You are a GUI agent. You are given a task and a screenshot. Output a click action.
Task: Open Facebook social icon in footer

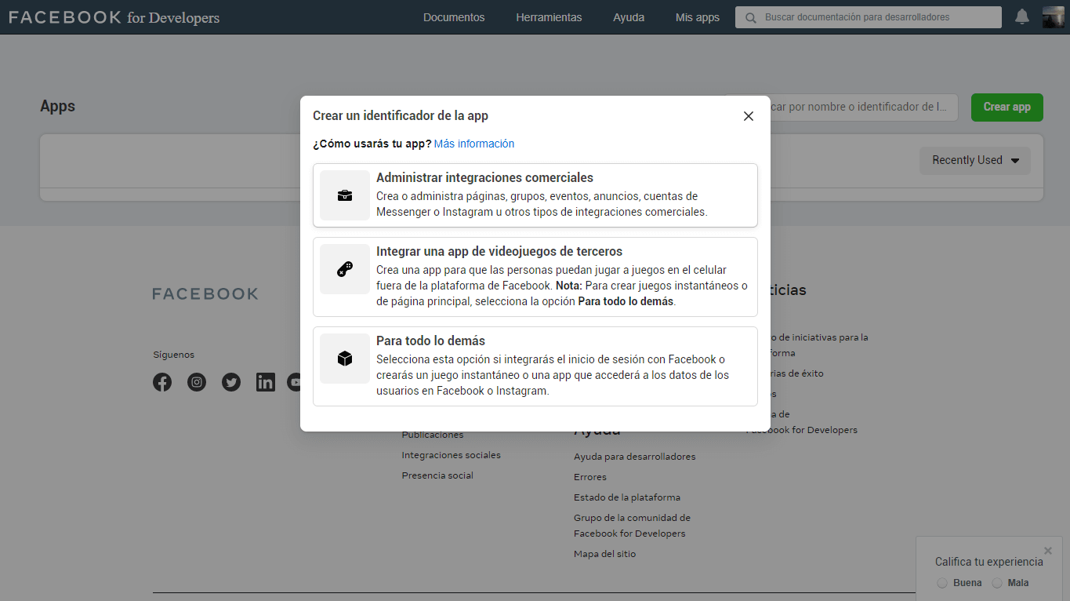[162, 382]
